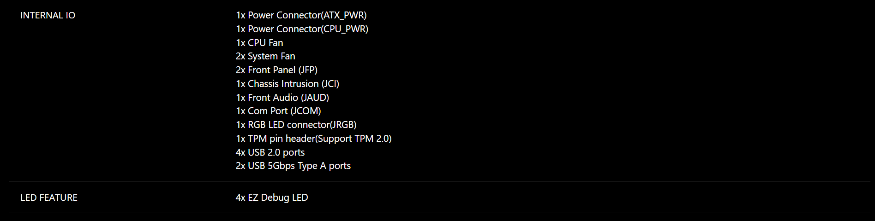Click the 2x USB 5Gbps Type A ports line
This screenshot has width=875, height=221.
pyautogui.click(x=293, y=166)
